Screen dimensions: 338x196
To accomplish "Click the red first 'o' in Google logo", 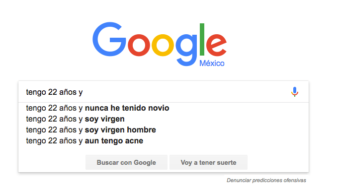I will 139,45.
